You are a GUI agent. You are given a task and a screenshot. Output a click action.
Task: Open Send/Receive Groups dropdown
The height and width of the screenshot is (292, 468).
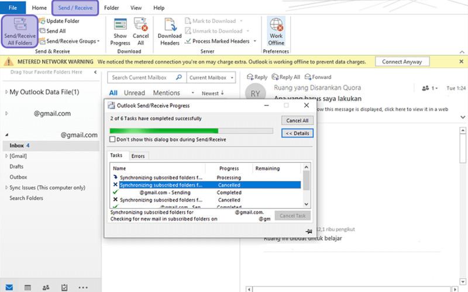point(69,41)
